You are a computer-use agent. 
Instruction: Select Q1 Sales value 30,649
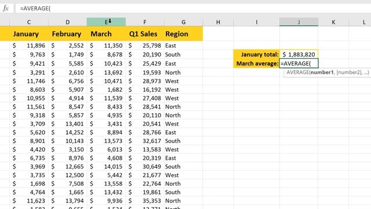(145, 167)
